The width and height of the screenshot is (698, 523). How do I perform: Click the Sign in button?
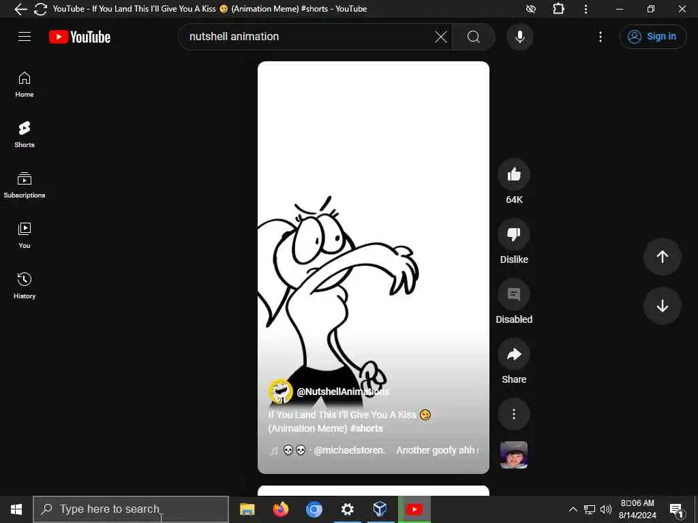point(652,37)
